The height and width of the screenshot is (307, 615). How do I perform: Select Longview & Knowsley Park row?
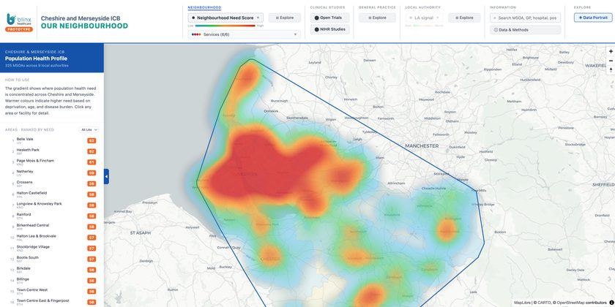coord(52,205)
